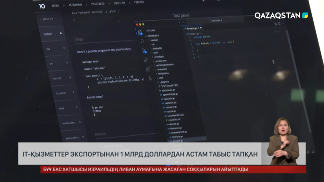Open findnextprime.go in the Explorer
Image resolution: width=324 pixels, height=182 pixels.
pos(178,132)
